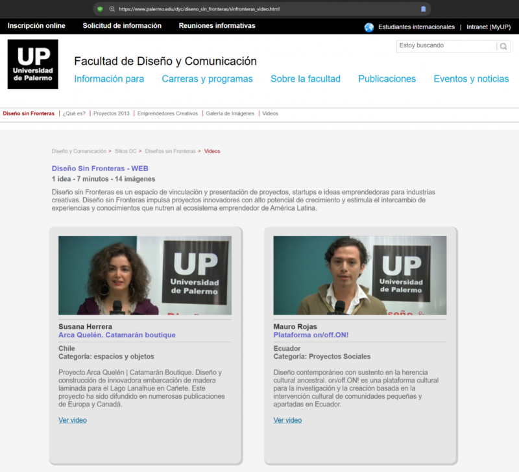
Task: Open Susana Herrera's video thumbnail
Action: pyautogui.click(x=145, y=275)
